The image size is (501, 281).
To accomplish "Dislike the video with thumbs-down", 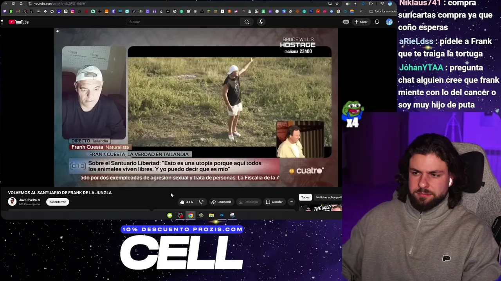I will (201, 202).
